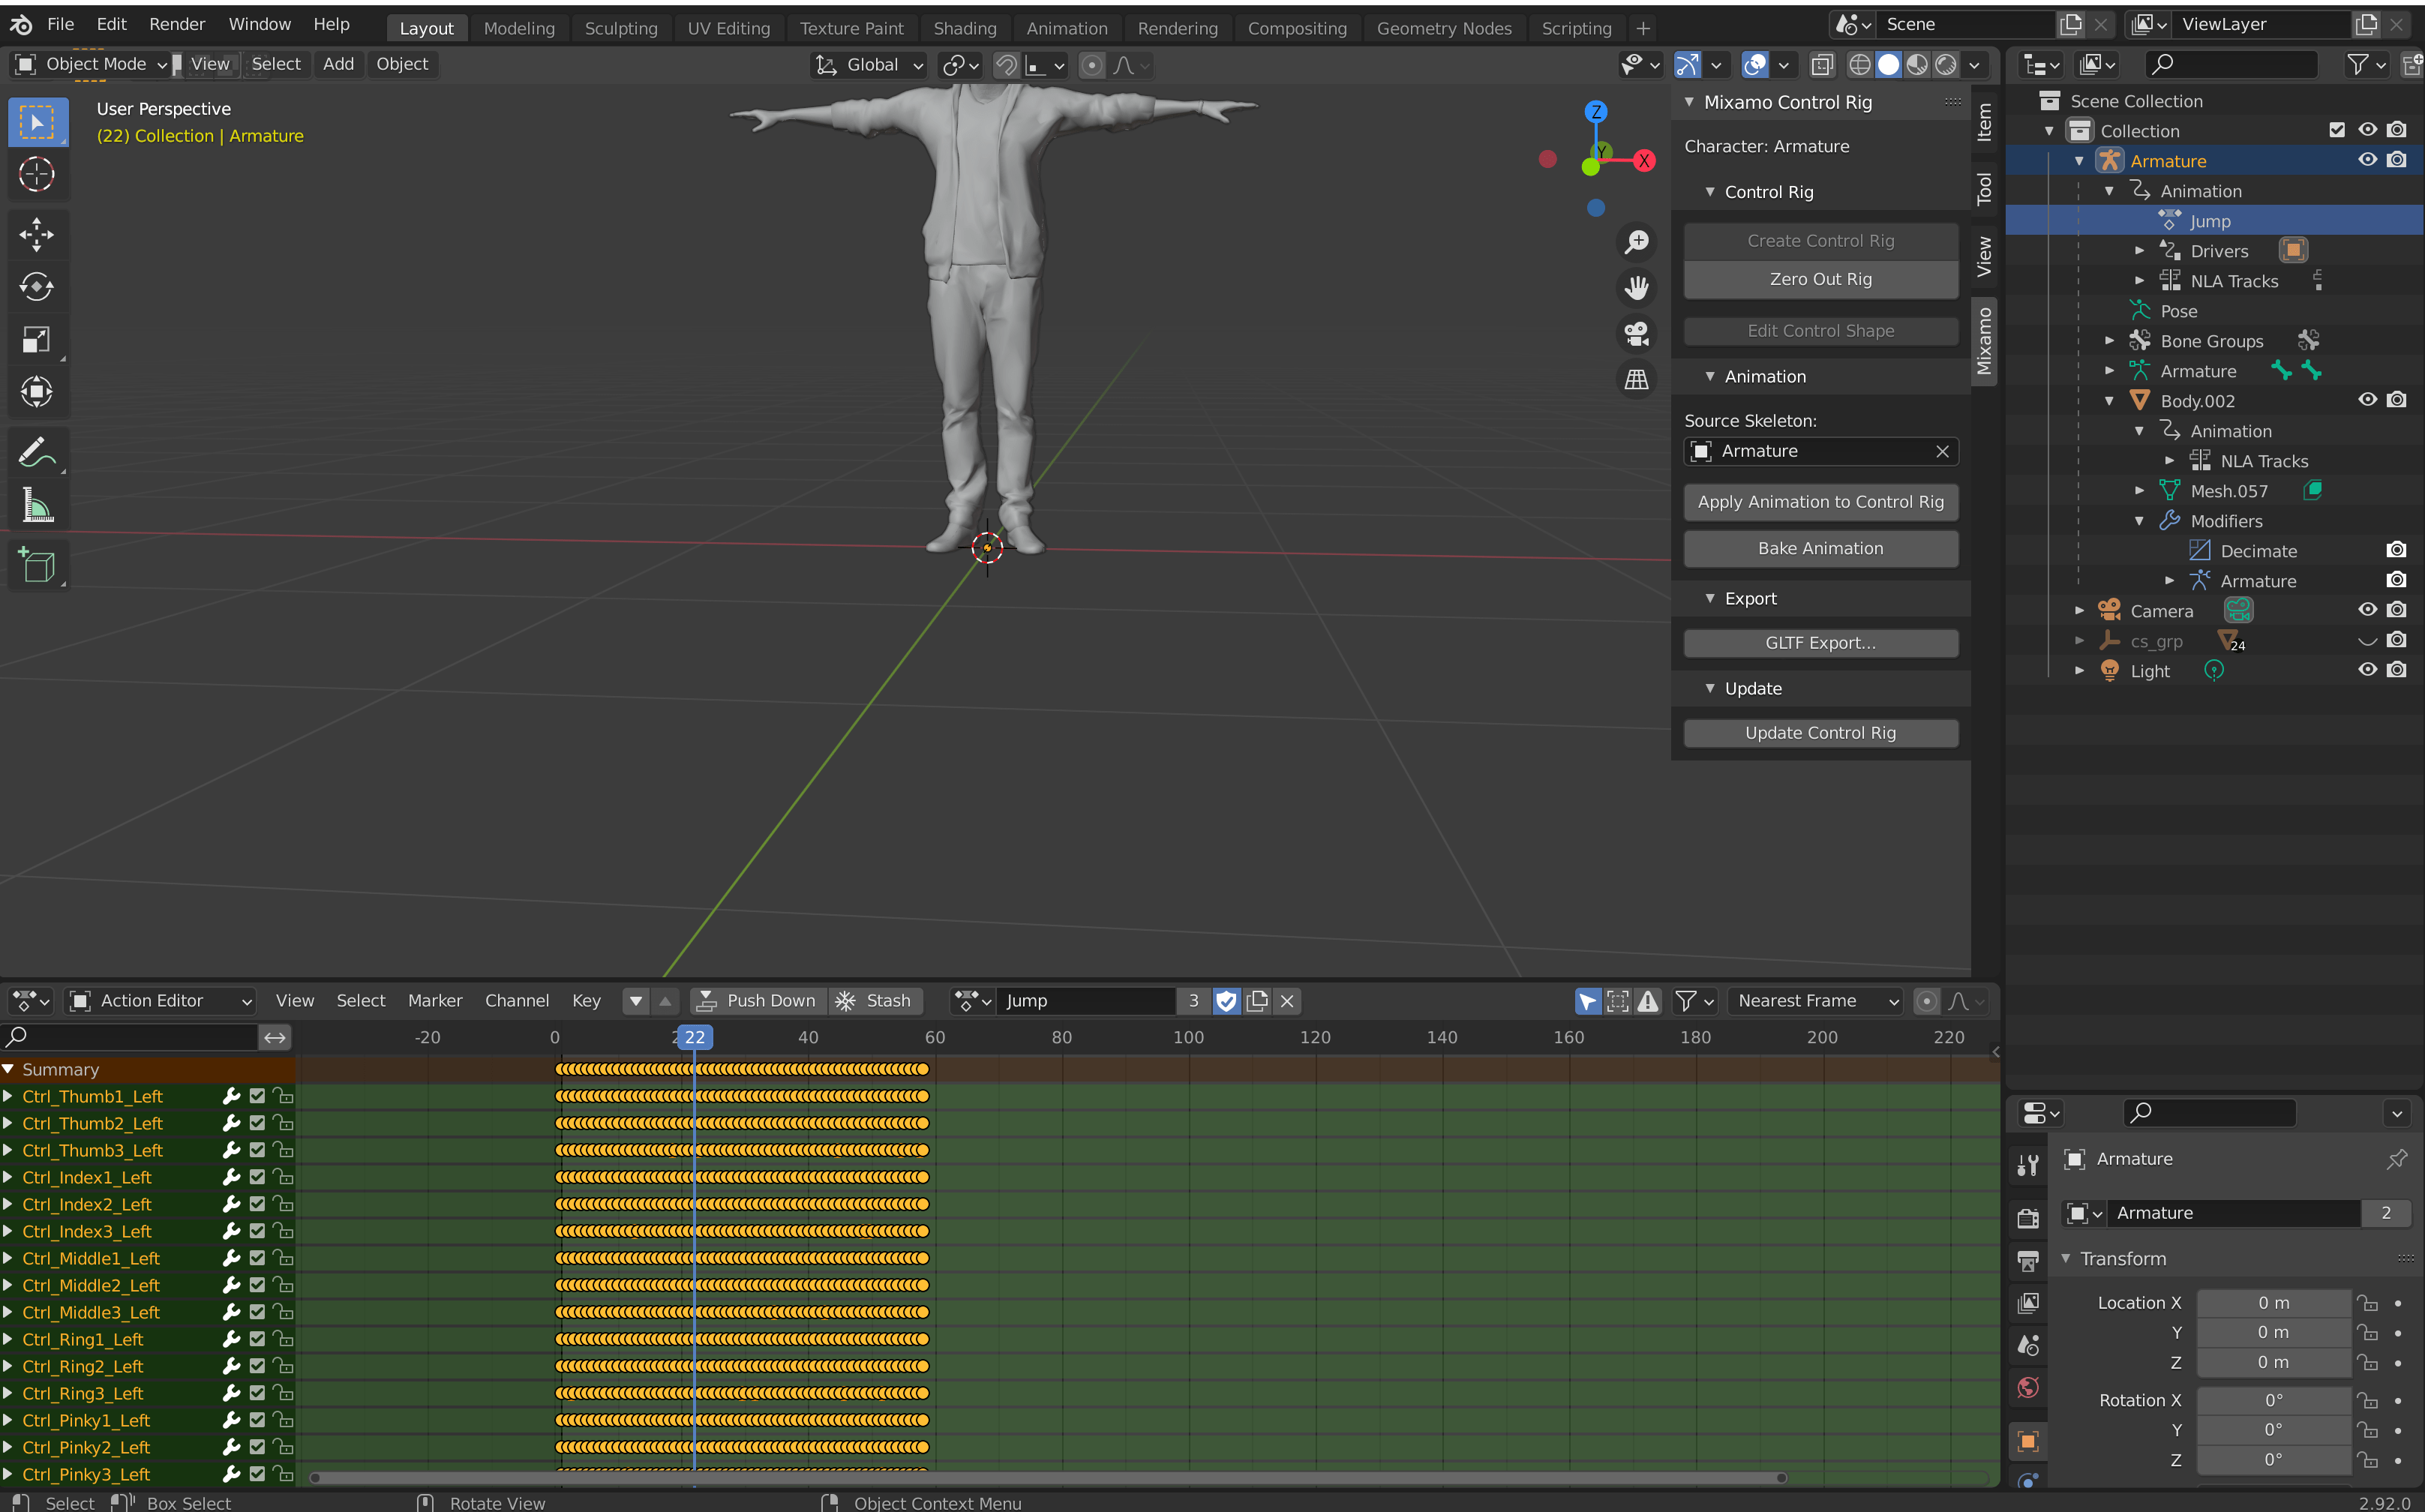This screenshot has width=2425, height=1512.
Task: Enable rendered viewport shading mode
Action: [1946, 64]
